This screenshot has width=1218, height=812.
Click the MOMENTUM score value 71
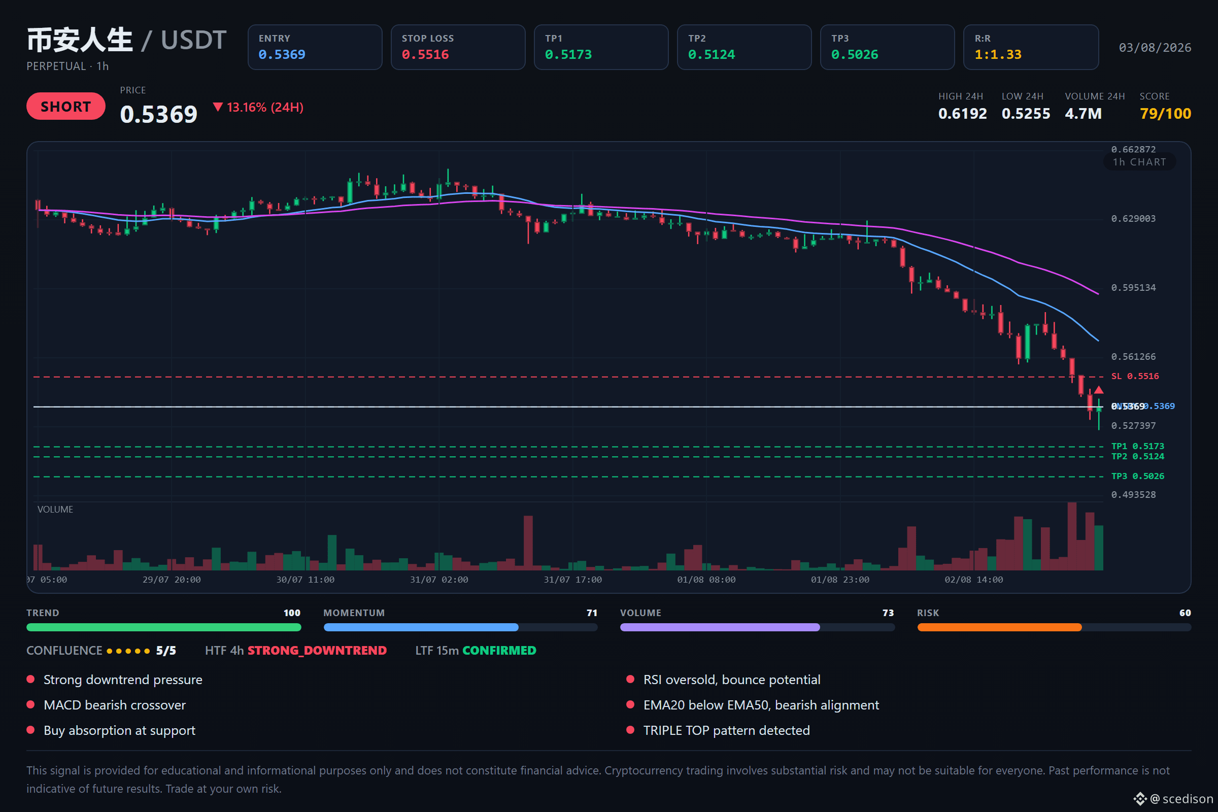tap(592, 613)
